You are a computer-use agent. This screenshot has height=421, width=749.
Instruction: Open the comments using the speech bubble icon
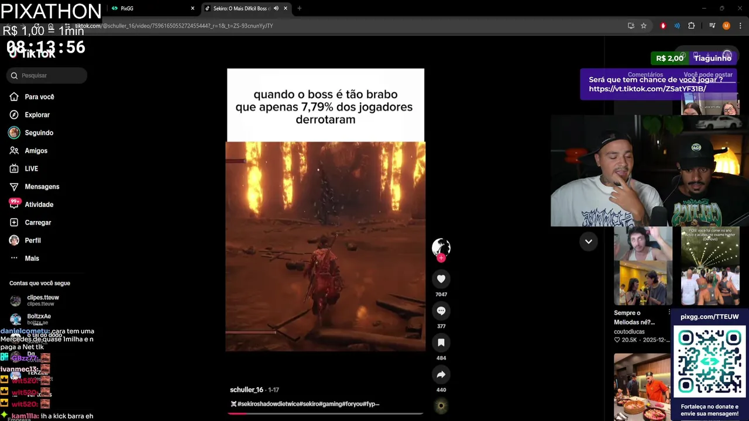441,310
